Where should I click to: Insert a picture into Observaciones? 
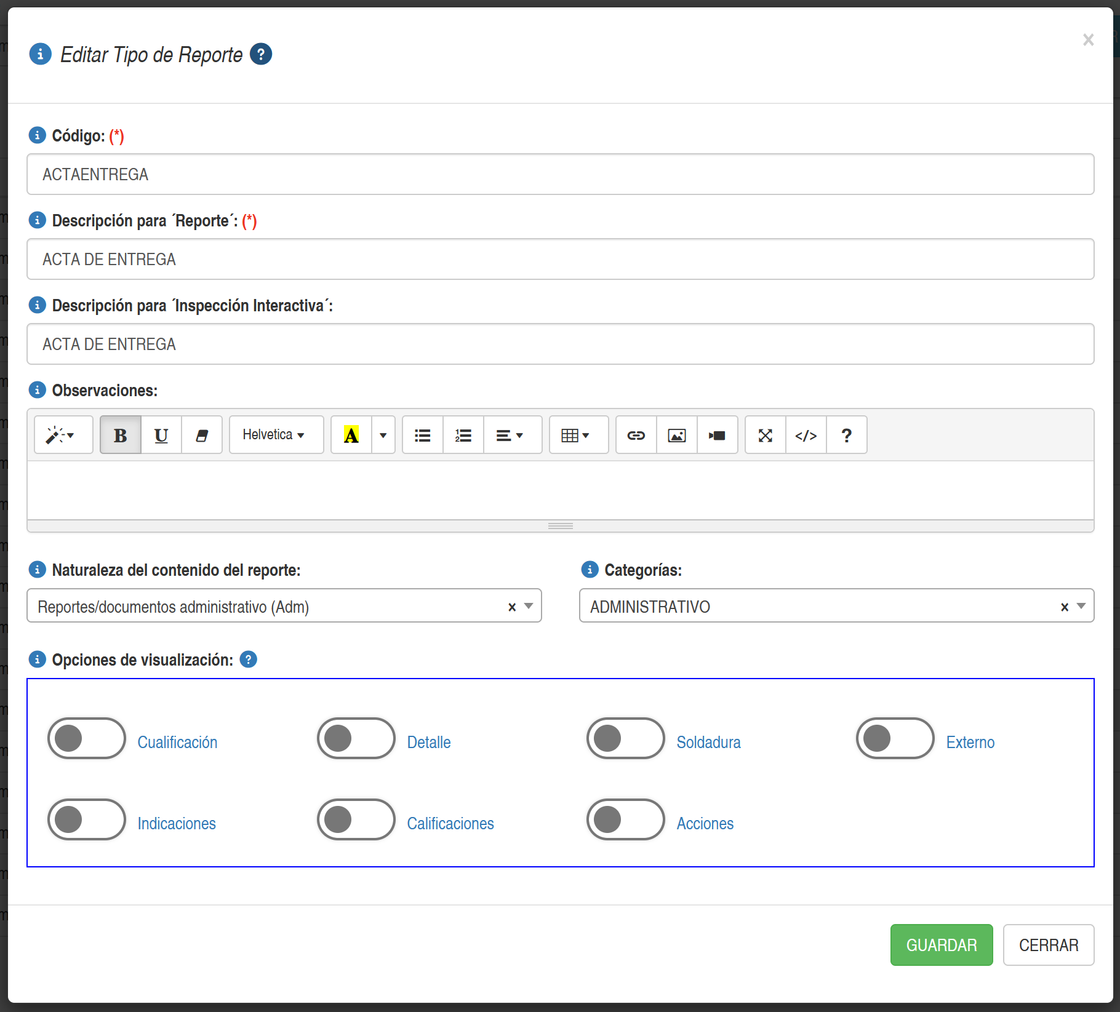click(x=676, y=435)
